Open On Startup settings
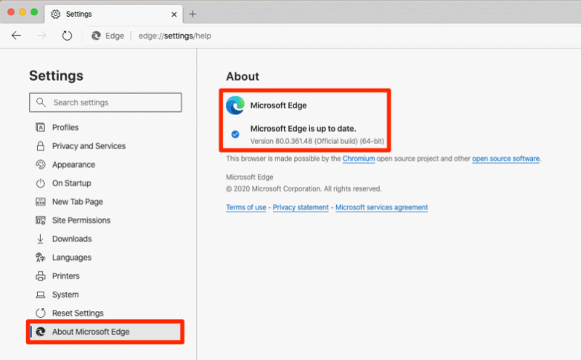 tap(71, 183)
